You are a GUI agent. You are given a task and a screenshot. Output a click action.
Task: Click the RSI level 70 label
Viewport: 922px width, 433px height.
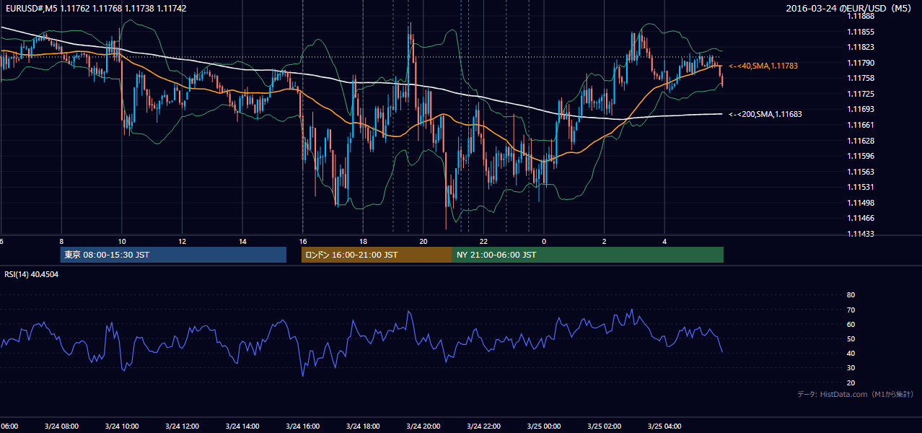point(851,310)
